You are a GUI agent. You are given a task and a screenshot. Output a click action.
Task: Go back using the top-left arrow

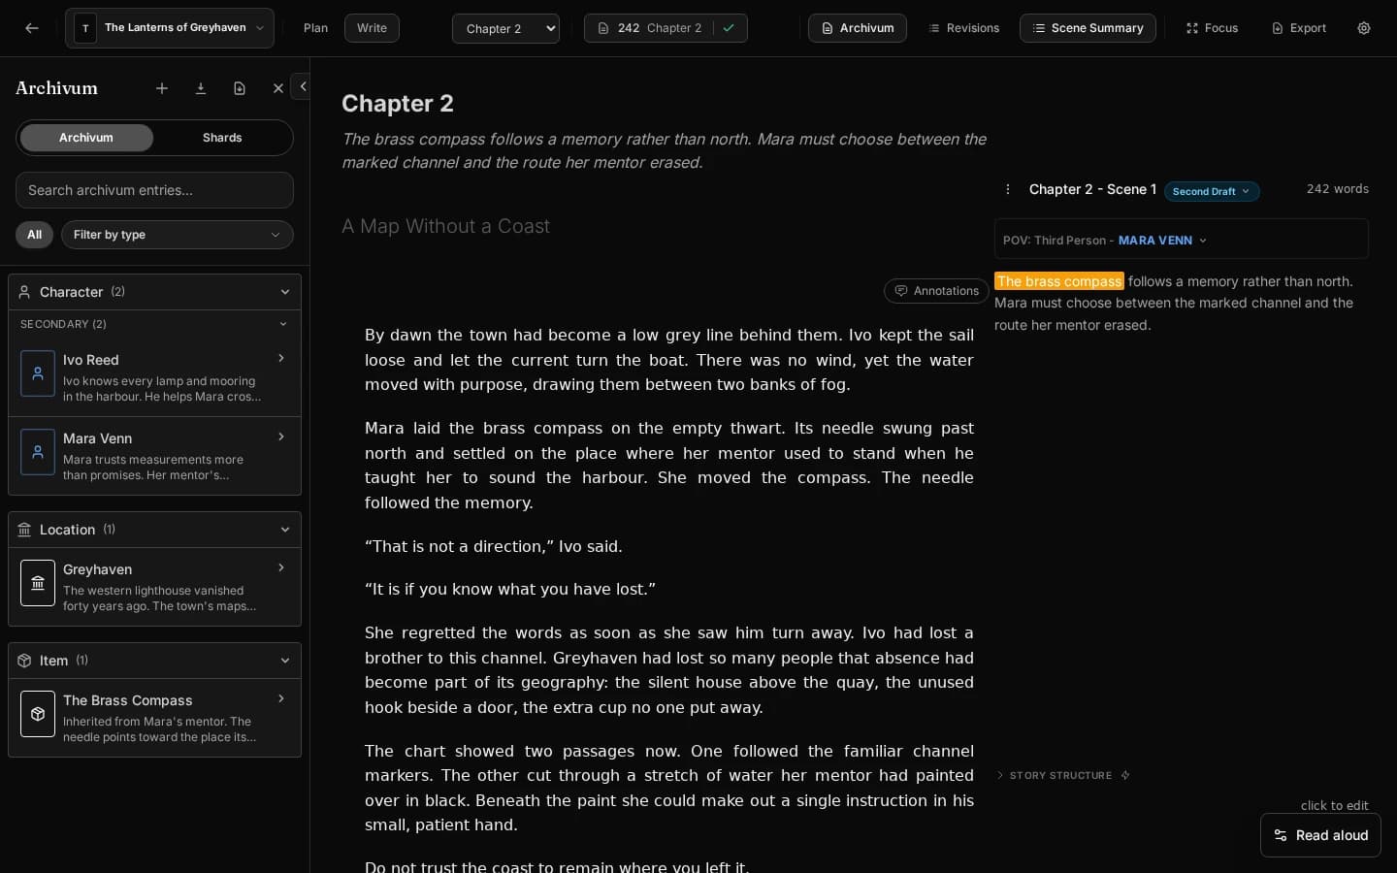point(32,28)
